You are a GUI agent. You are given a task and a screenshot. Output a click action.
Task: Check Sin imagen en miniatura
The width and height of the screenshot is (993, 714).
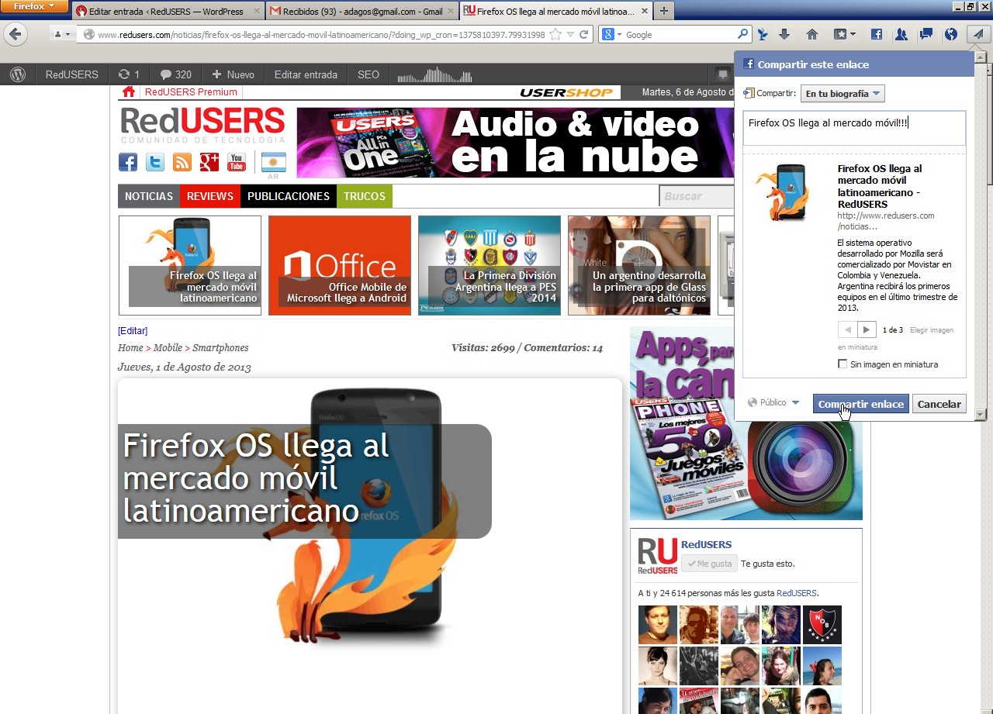pos(842,364)
